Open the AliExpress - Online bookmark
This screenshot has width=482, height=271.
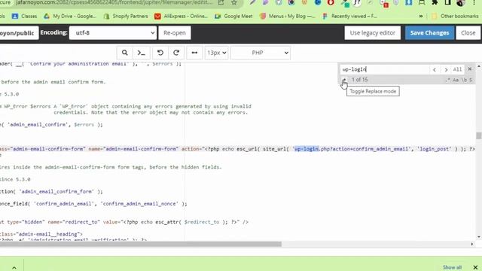181,16
